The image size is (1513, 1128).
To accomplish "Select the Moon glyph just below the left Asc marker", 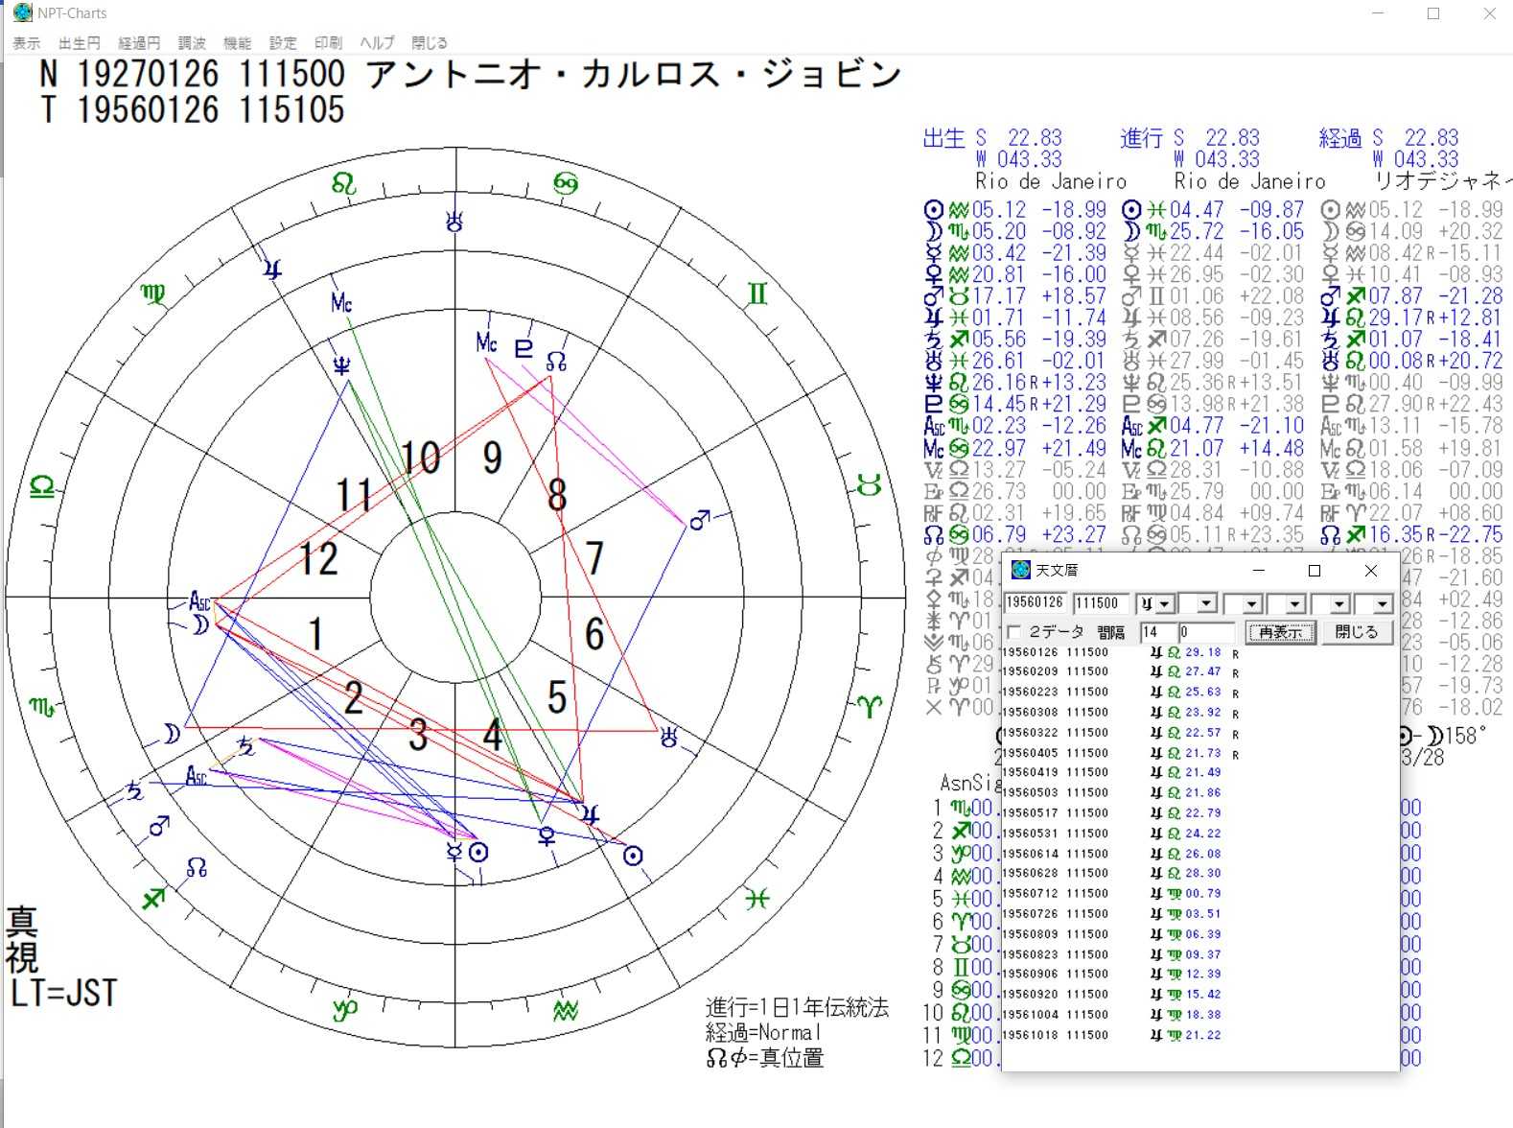I will click(x=199, y=625).
